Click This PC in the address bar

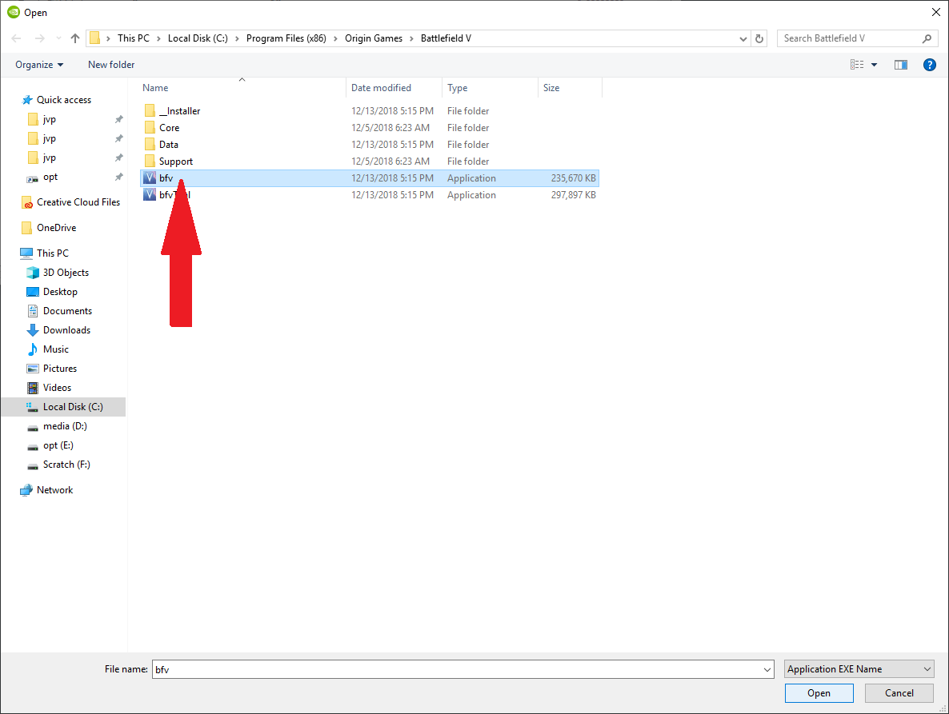point(133,38)
